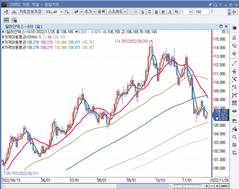Zoom out with the minus button

(212, 186)
